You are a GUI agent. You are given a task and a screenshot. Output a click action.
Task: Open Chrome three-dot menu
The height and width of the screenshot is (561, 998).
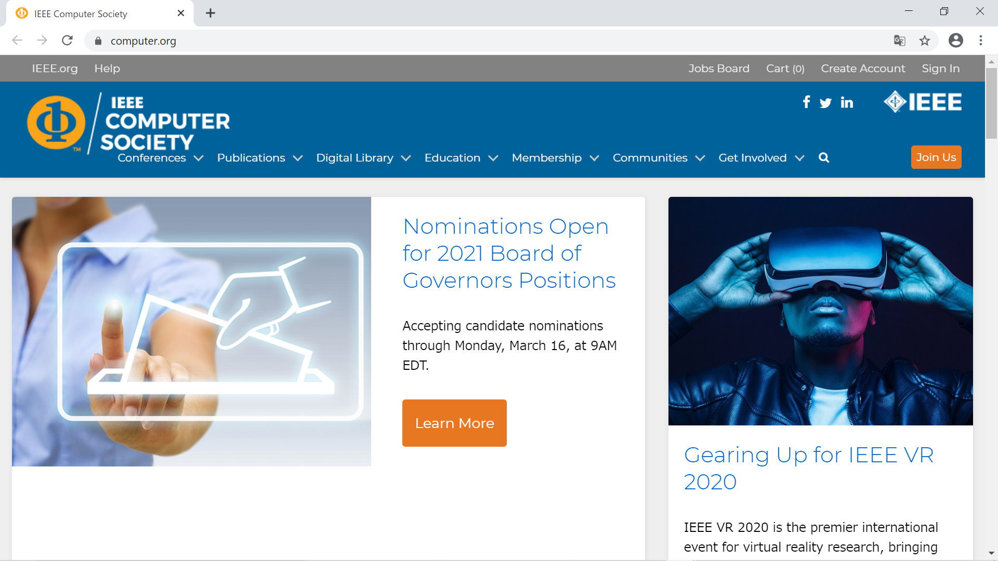(981, 41)
